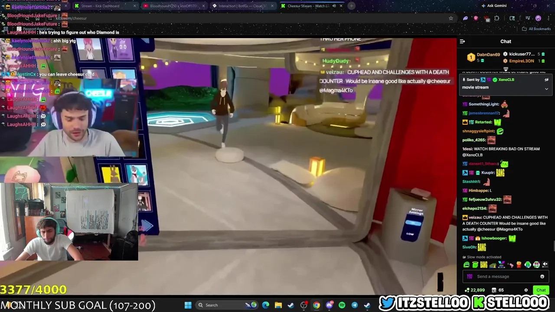
Task: Click the jamesbrennan17 username in chat
Action: (x=484, y=113)
